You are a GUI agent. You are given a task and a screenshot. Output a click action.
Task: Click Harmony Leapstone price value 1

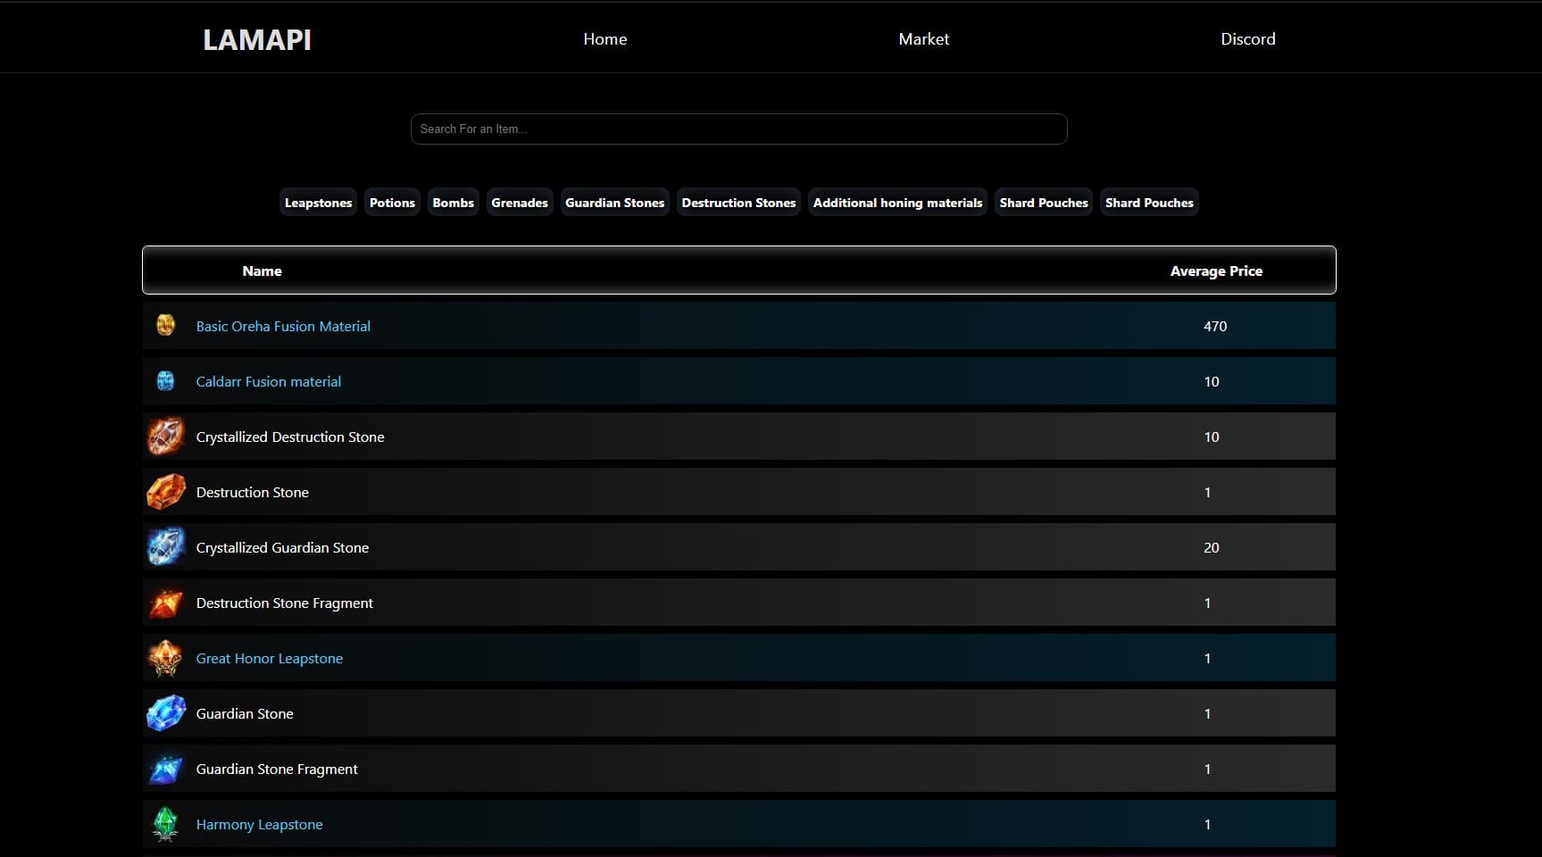click(1208, 824)
